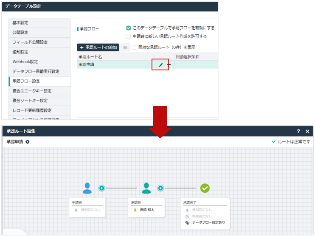Open the gear settings next to 承認申請 title
This screenshot has width=315, height=236.
pyautogui.click(x=28, y=142)
